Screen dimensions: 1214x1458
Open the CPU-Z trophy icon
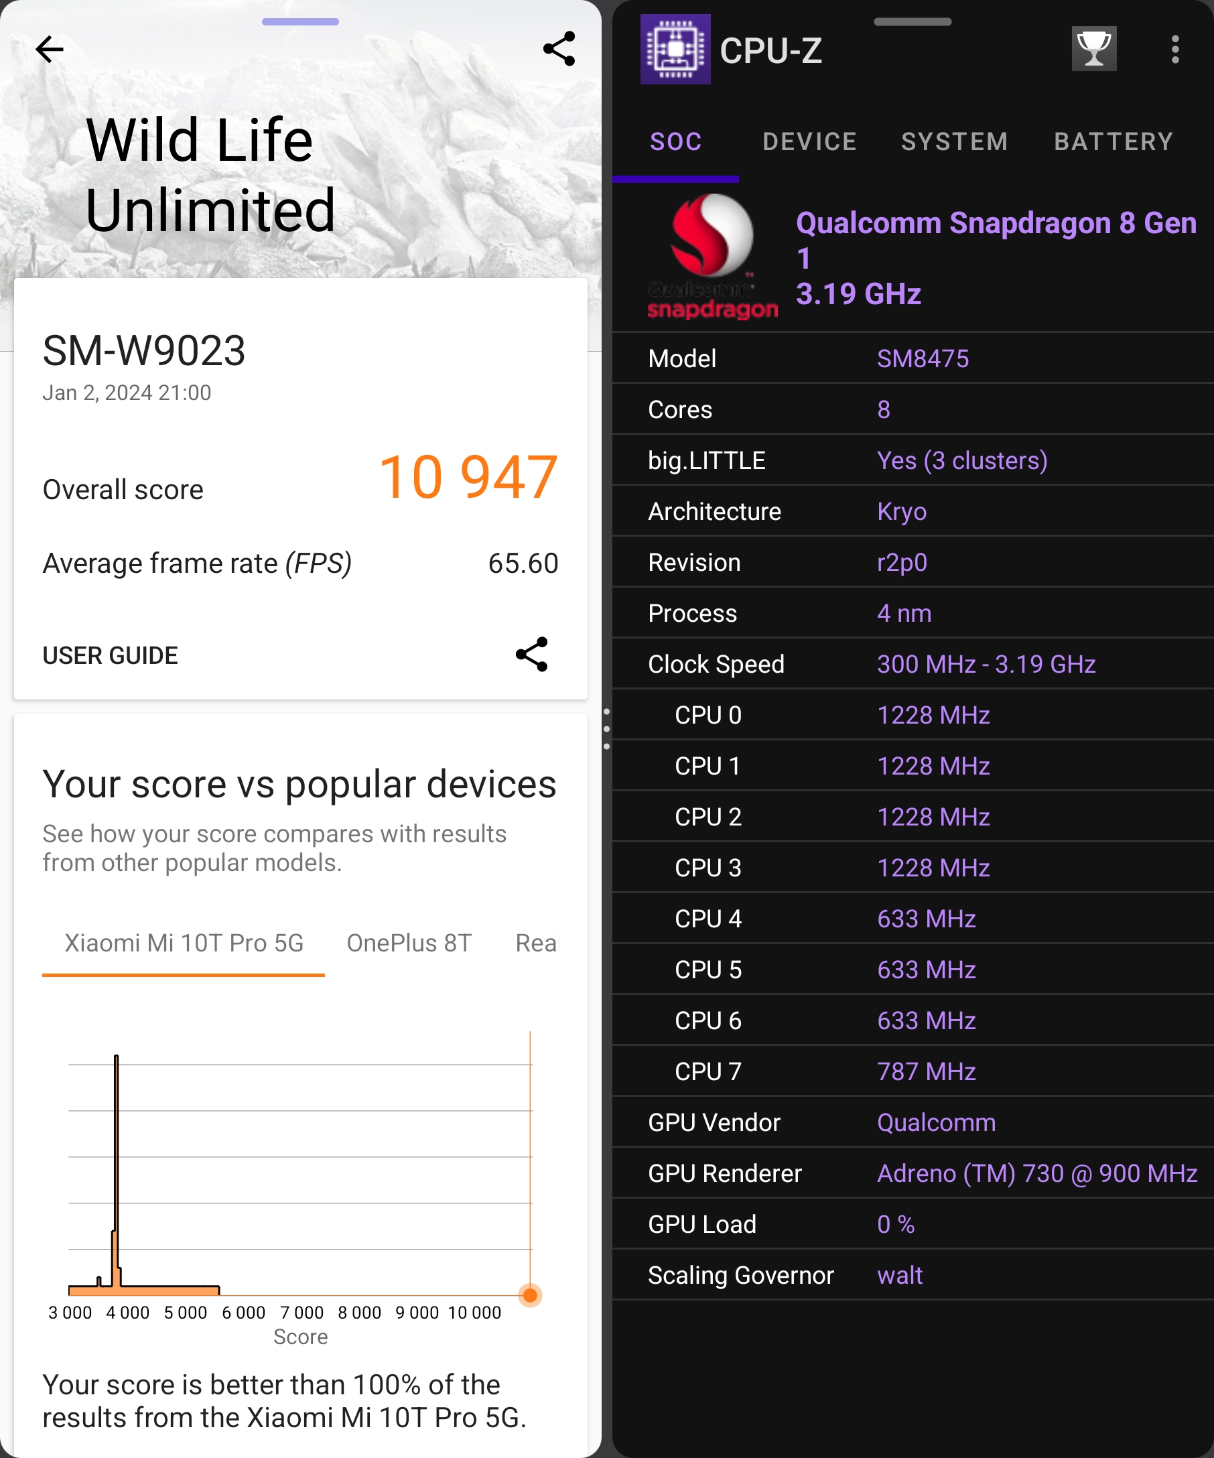(x=1094, y=49)
